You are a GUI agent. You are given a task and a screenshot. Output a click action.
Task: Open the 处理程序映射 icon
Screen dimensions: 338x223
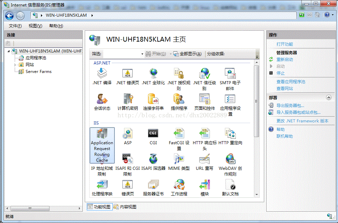[102, 184]
